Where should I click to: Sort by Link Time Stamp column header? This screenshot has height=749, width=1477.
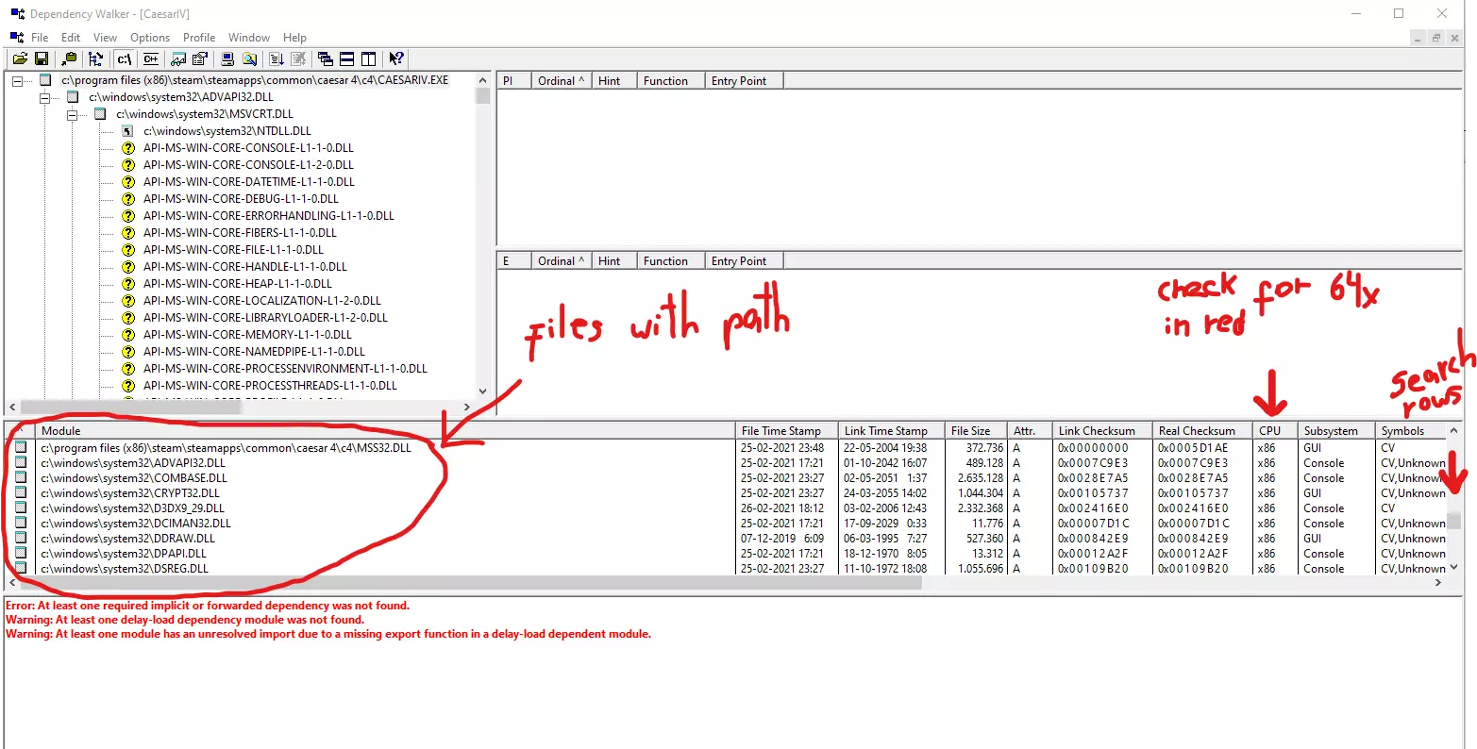point(892,431)
